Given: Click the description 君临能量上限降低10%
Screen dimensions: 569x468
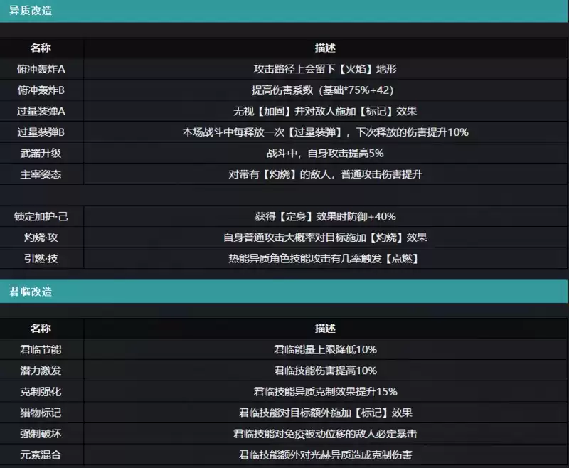Looking at the screenshot, I should tap(325, 350).
